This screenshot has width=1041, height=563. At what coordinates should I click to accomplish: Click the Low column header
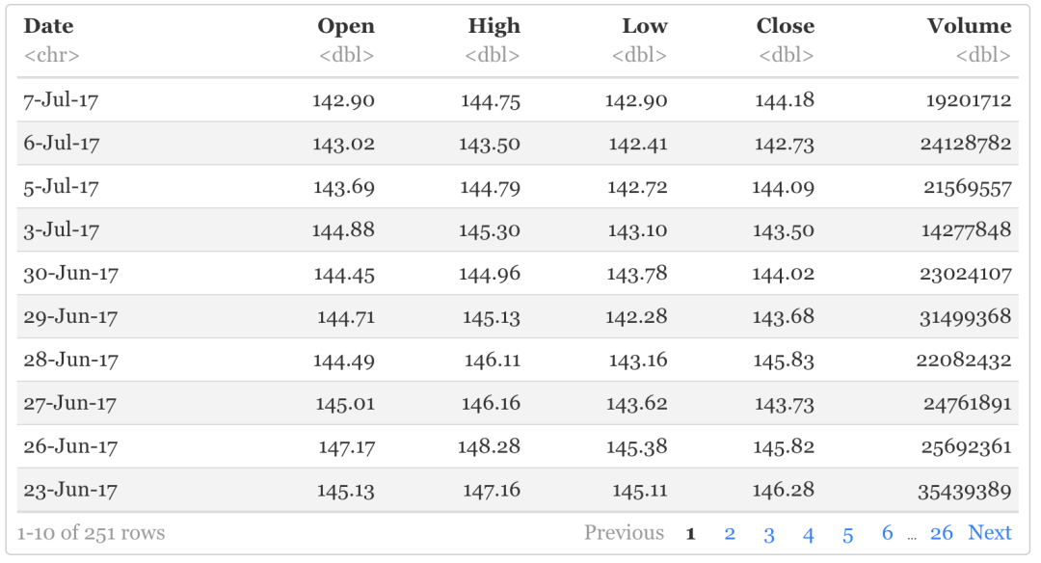click(x=645, y=26)
